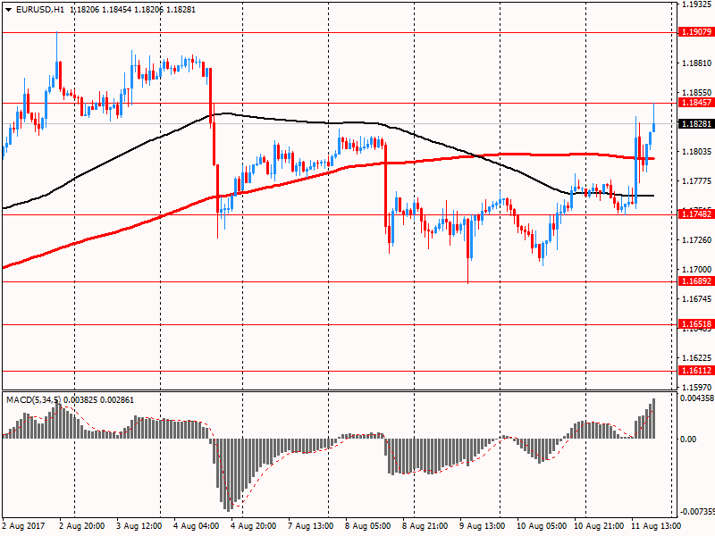Select the 1.18550 price scale value
Screen dimensions: 715x536
point(697,92)
